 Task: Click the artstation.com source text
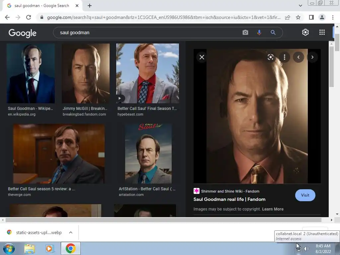coord(131,195)
